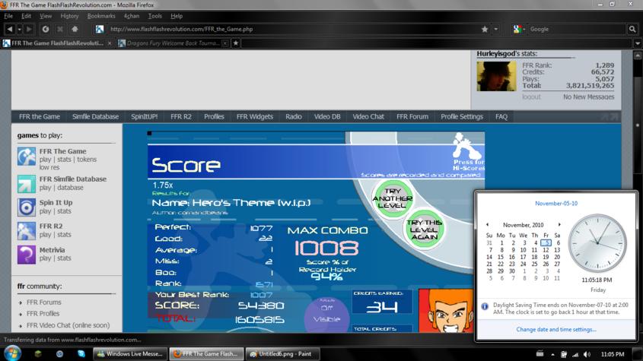Toggle the Off/Visible circle on score screen
643x361 pixels.
[x=327, y=314]
